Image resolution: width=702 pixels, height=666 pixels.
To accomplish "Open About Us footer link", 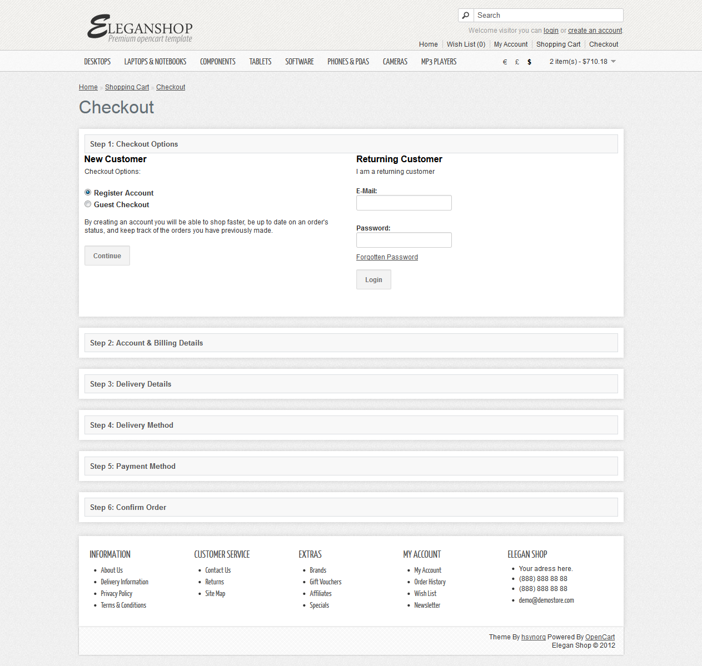I will coord(112,570).
